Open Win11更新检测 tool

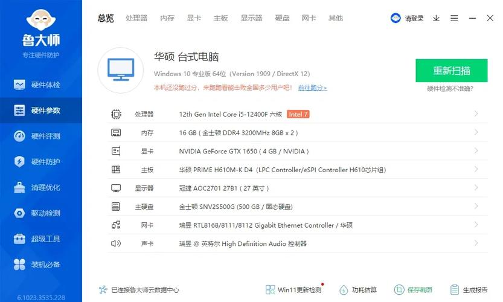[293, 290]
